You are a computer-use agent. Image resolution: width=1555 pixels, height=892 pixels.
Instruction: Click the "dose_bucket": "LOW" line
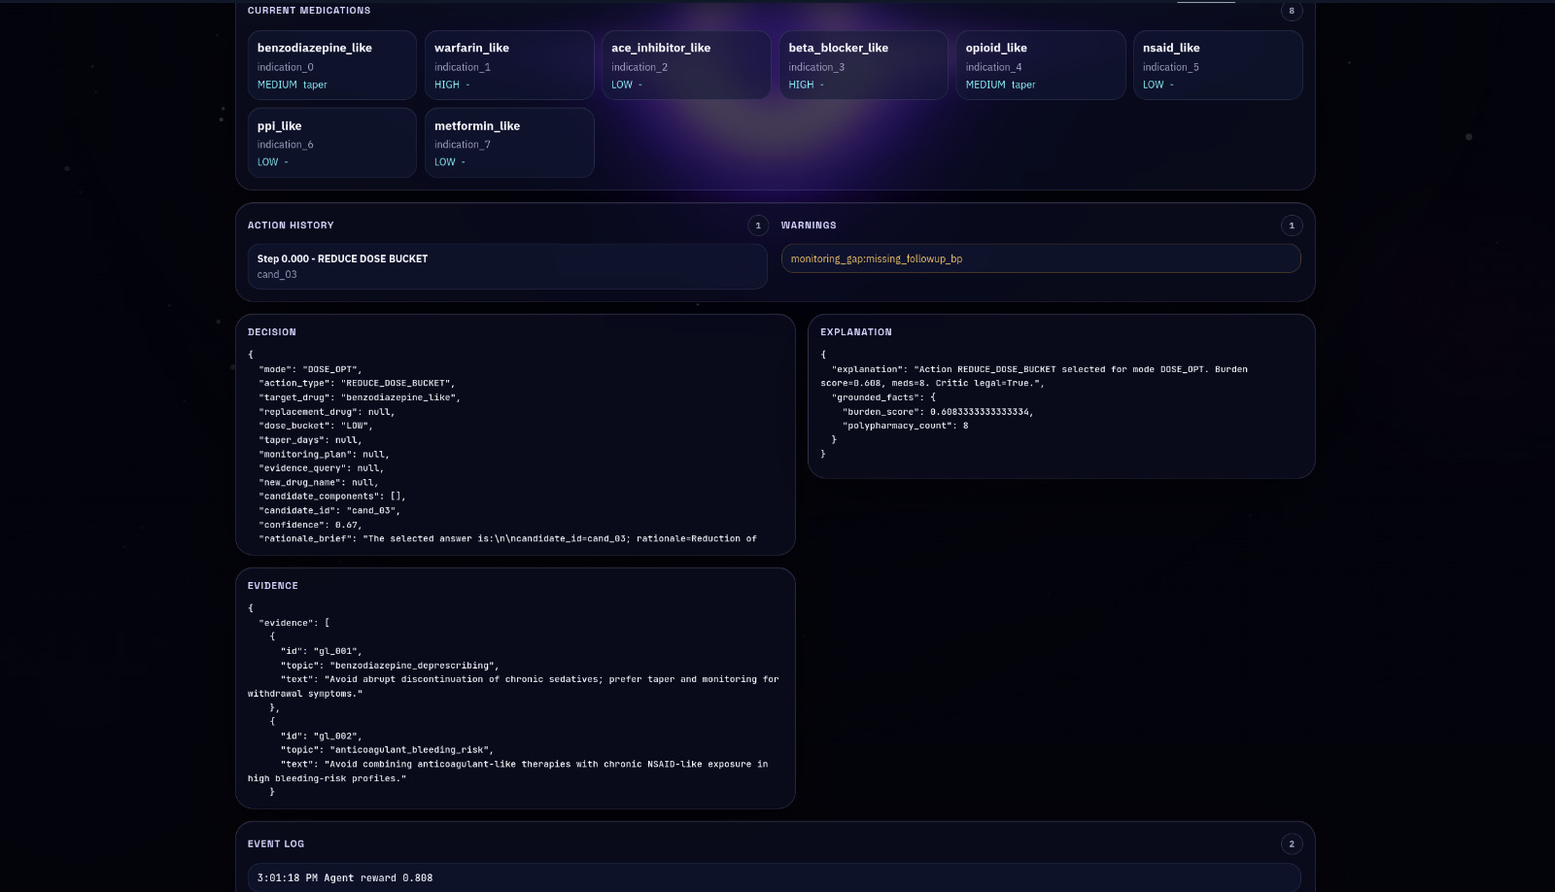(316, 426)
